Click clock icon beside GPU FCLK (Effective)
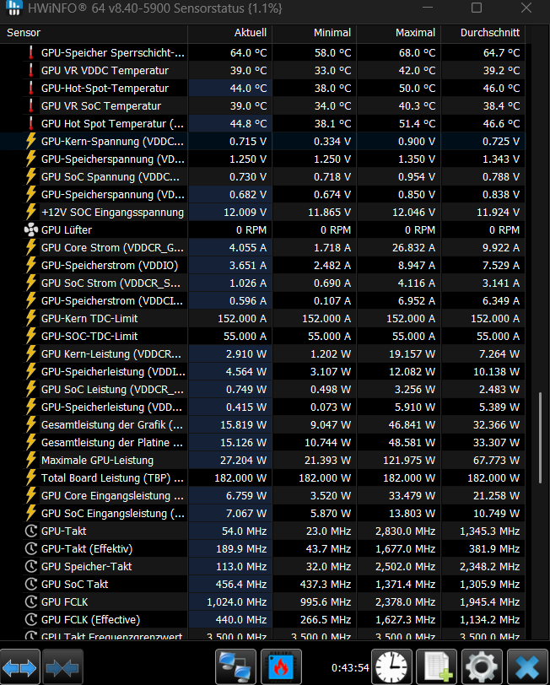 (x=31, y=619)
